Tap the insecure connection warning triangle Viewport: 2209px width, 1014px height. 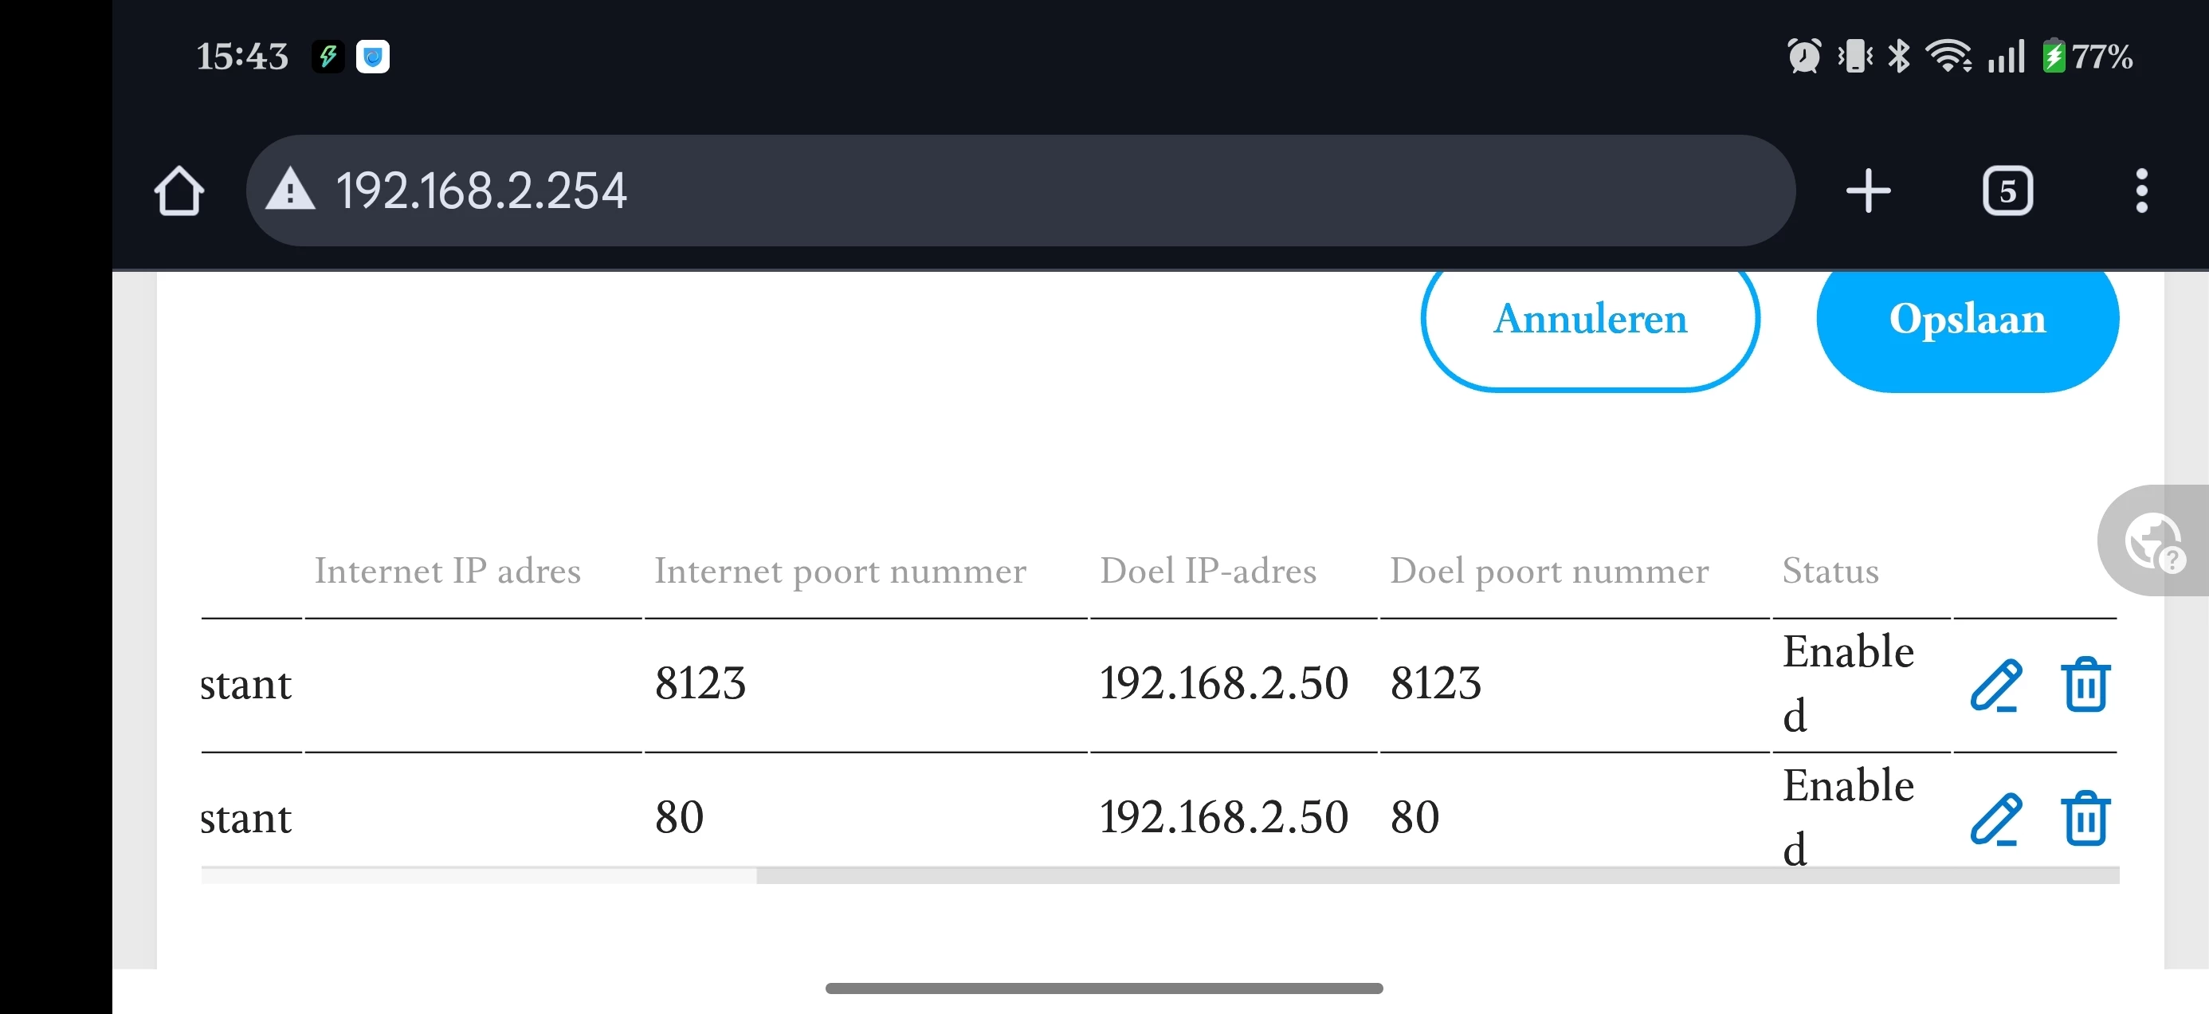pyautogui.click(x=291, y=191)
